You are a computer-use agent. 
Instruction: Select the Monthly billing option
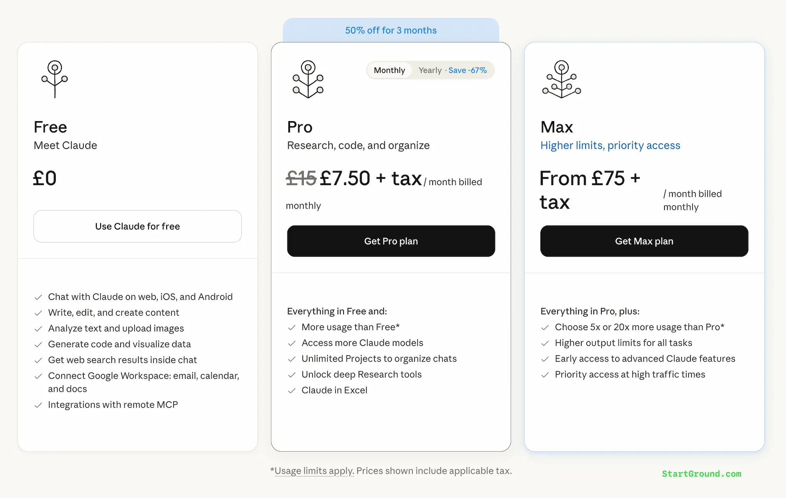(x=389, y=70)
